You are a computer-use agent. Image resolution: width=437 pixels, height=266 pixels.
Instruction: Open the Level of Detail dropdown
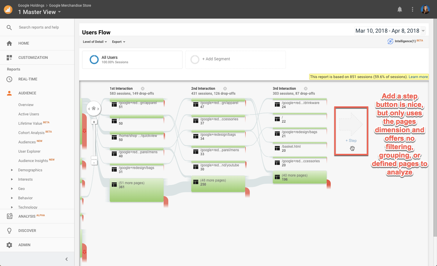95,42
